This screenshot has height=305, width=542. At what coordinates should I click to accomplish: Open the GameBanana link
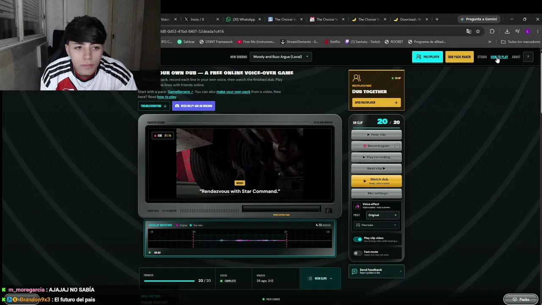click(x=180, y=91)
